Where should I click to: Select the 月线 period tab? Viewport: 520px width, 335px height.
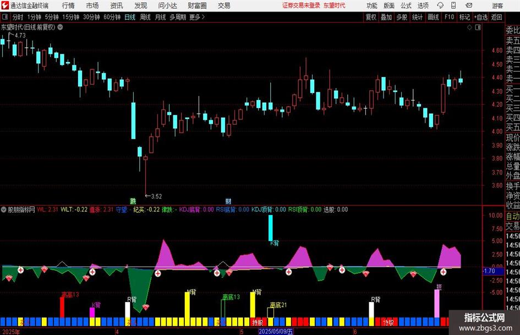[160, 17]
